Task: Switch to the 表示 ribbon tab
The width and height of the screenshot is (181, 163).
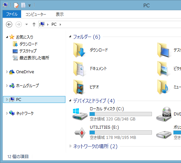Action: pos(60,14)
